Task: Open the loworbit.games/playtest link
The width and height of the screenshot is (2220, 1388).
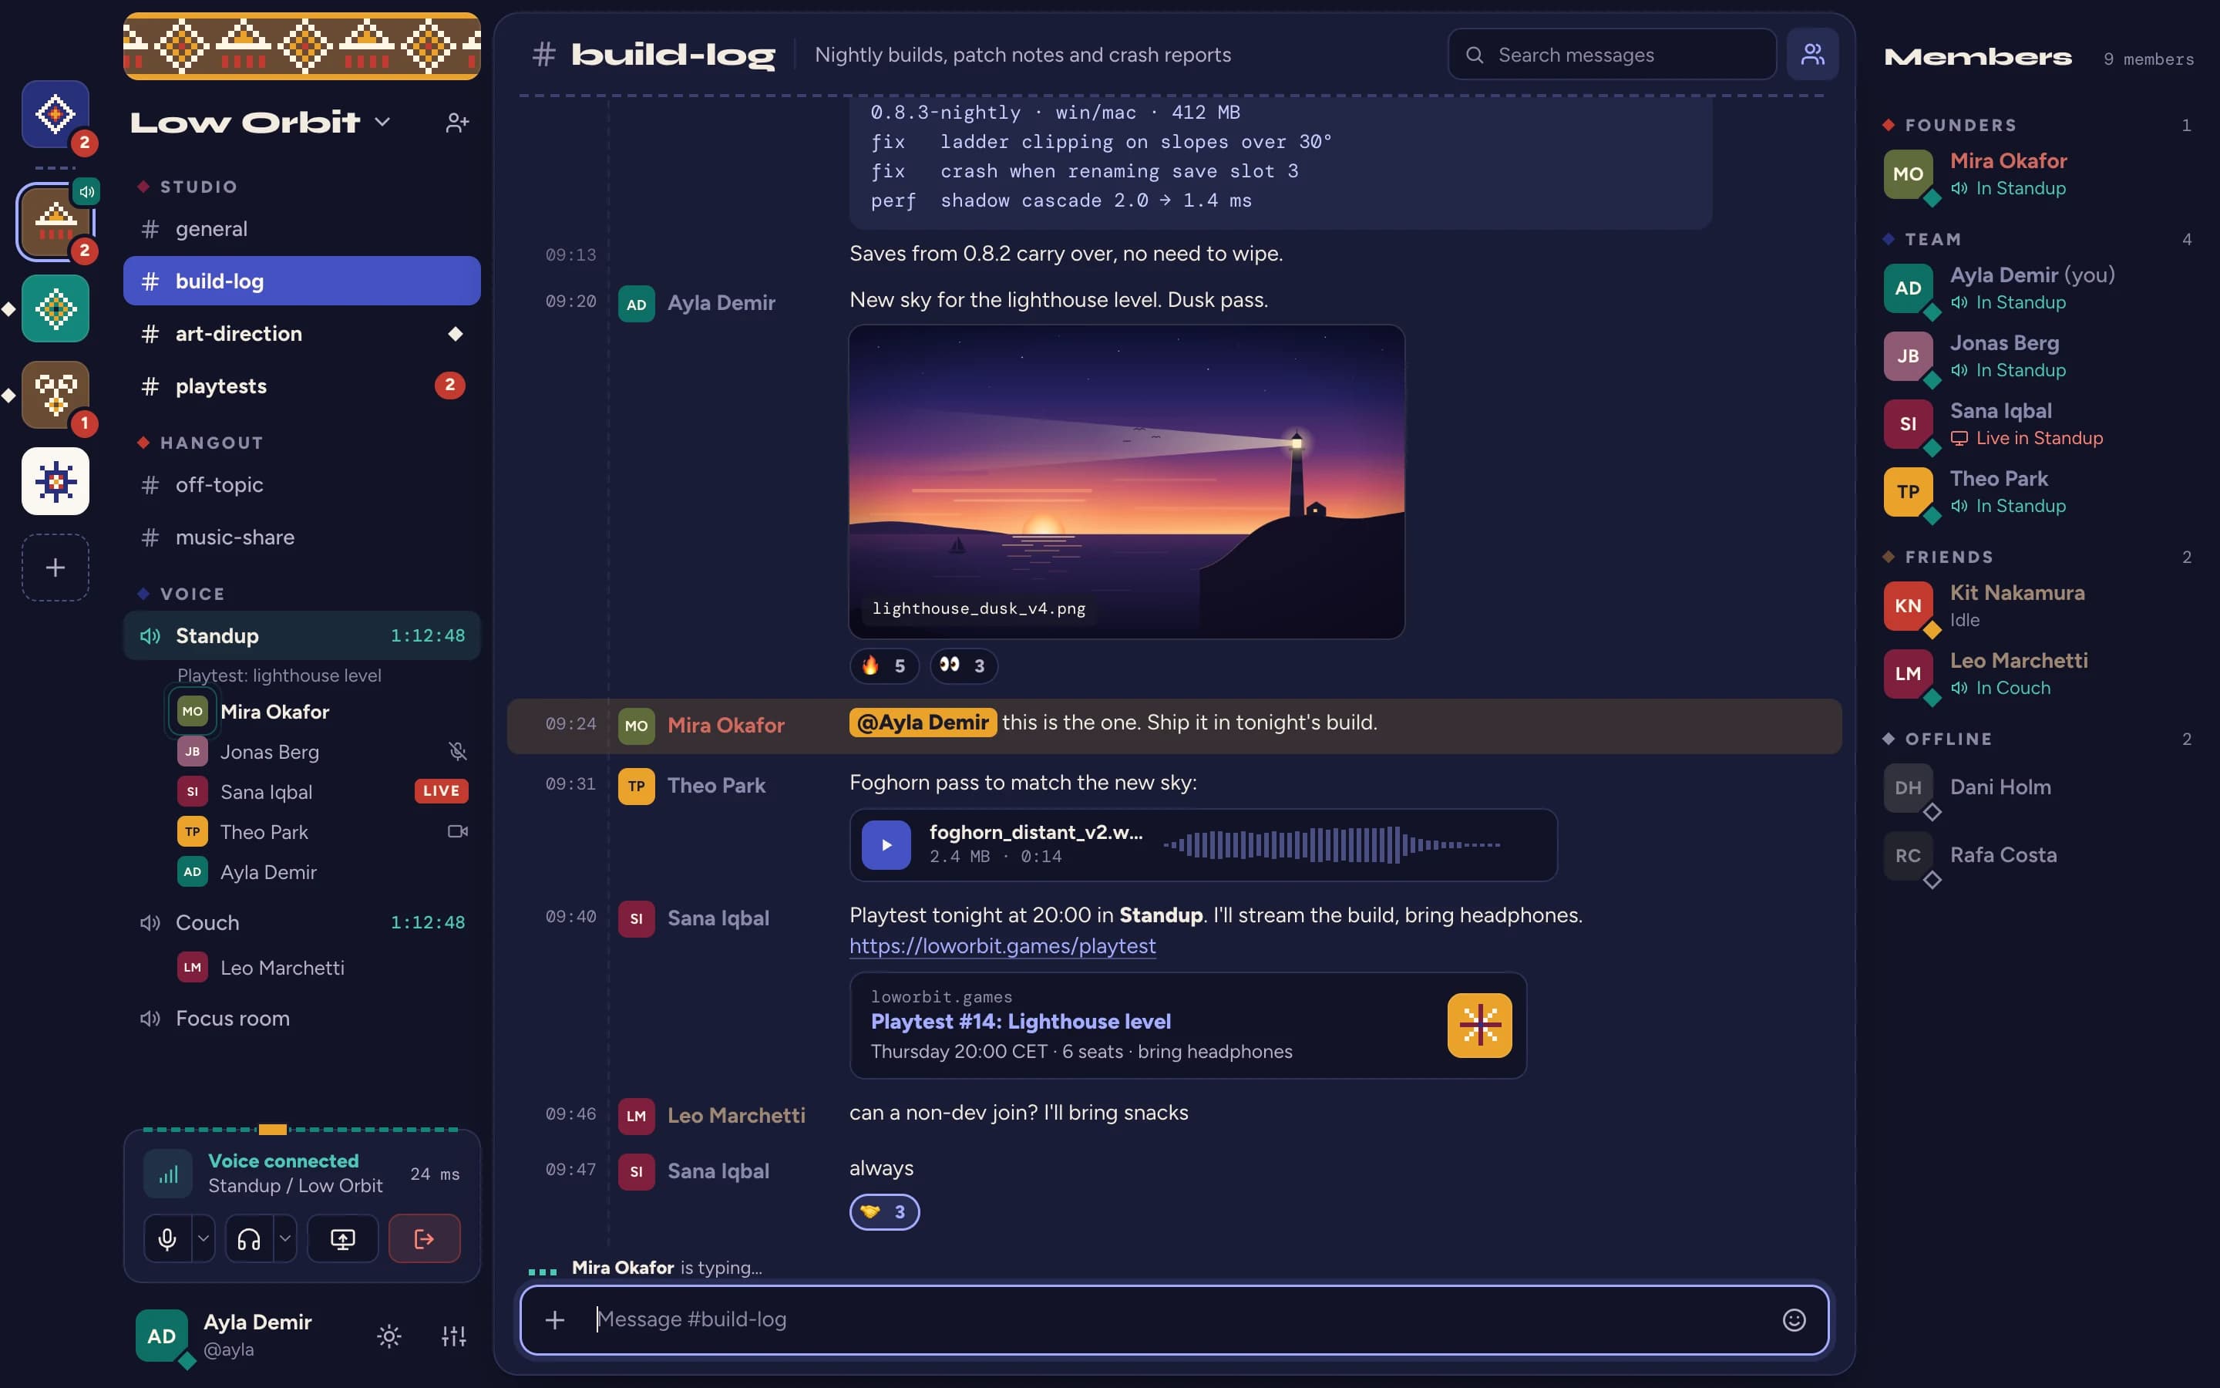Action: tap(1002, 945)
